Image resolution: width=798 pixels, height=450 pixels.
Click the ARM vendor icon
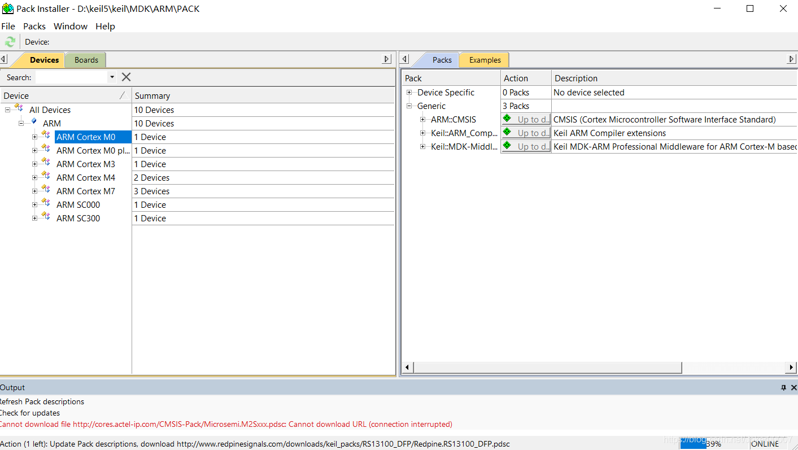[33, 121]
